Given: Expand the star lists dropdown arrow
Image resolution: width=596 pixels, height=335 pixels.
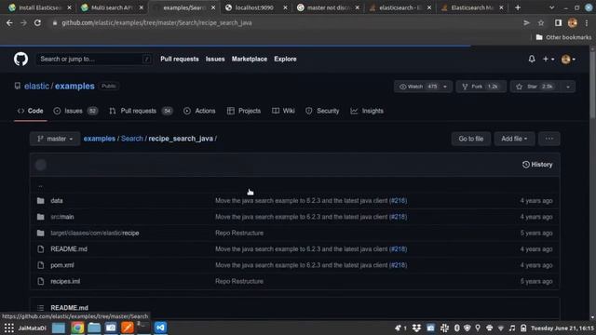Looking at the screenshot, I should [x=568, y=87].
